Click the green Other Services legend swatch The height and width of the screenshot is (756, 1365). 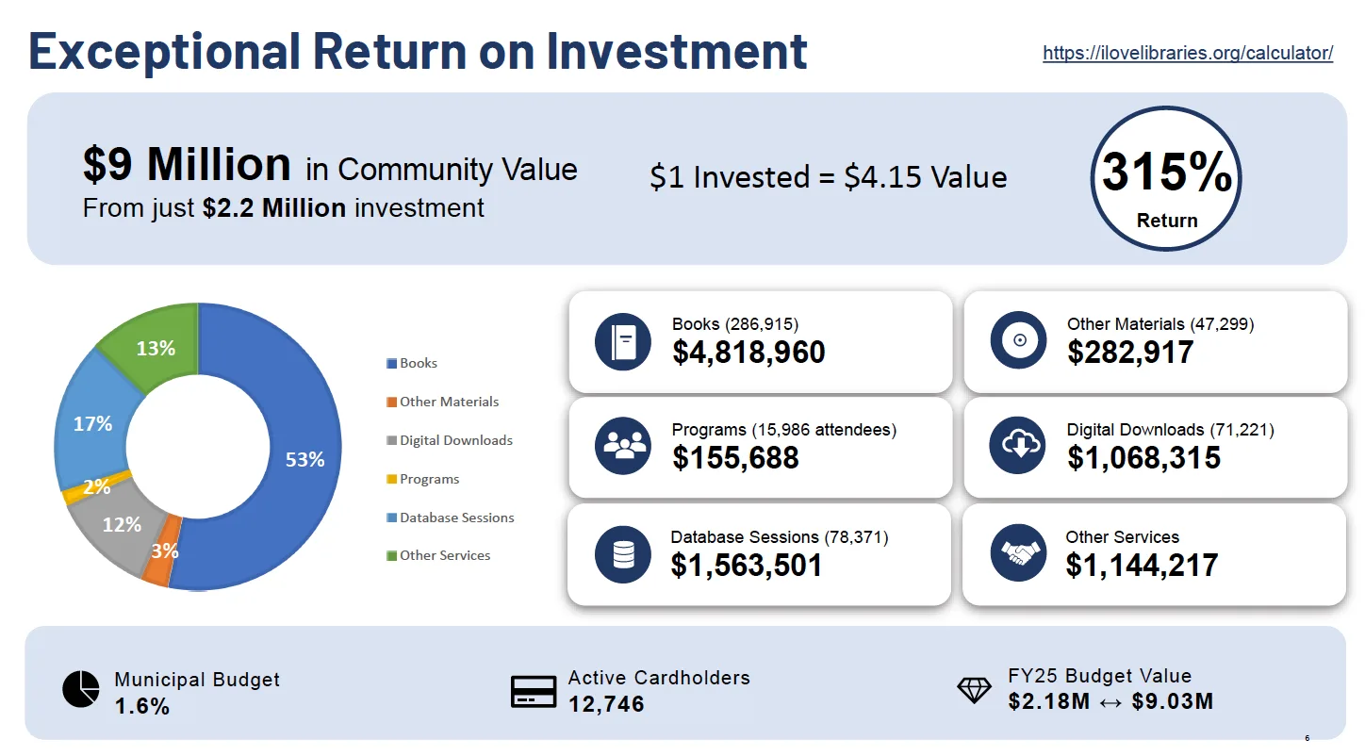[x=391, y=556]
